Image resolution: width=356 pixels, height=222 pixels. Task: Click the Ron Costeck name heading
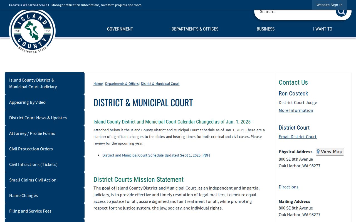pos(293,94)
